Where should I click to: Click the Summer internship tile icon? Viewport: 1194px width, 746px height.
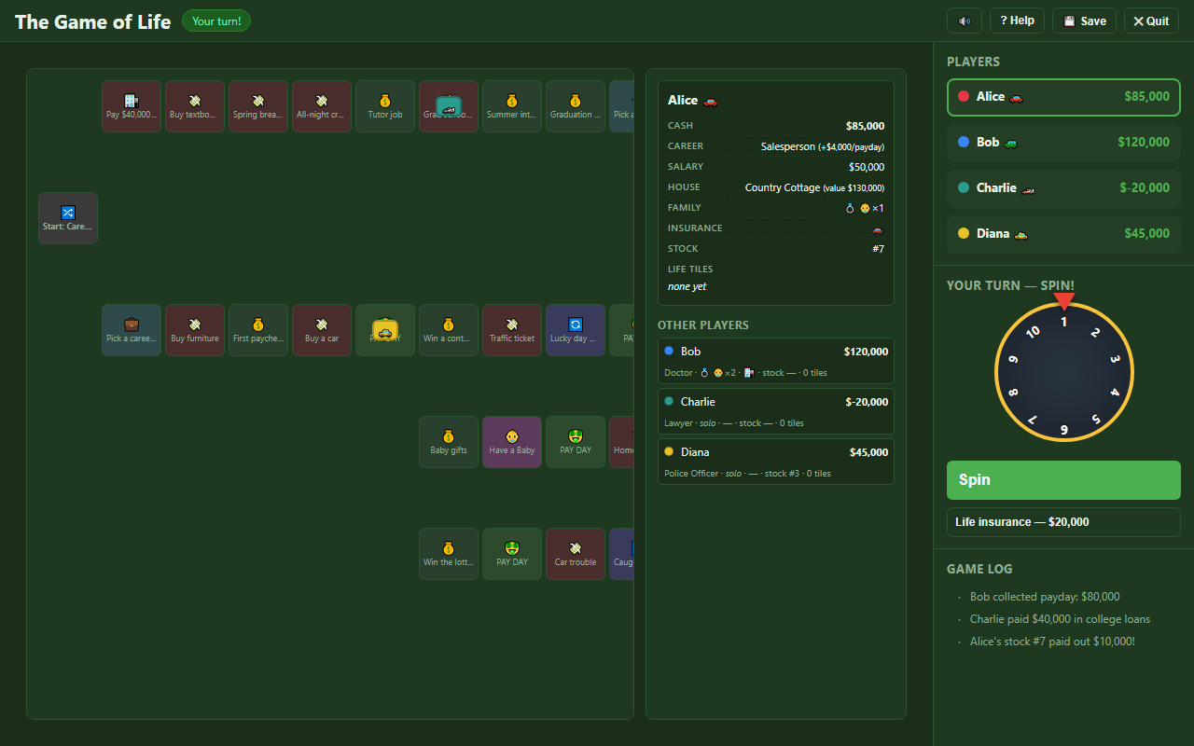pos(512,101)
